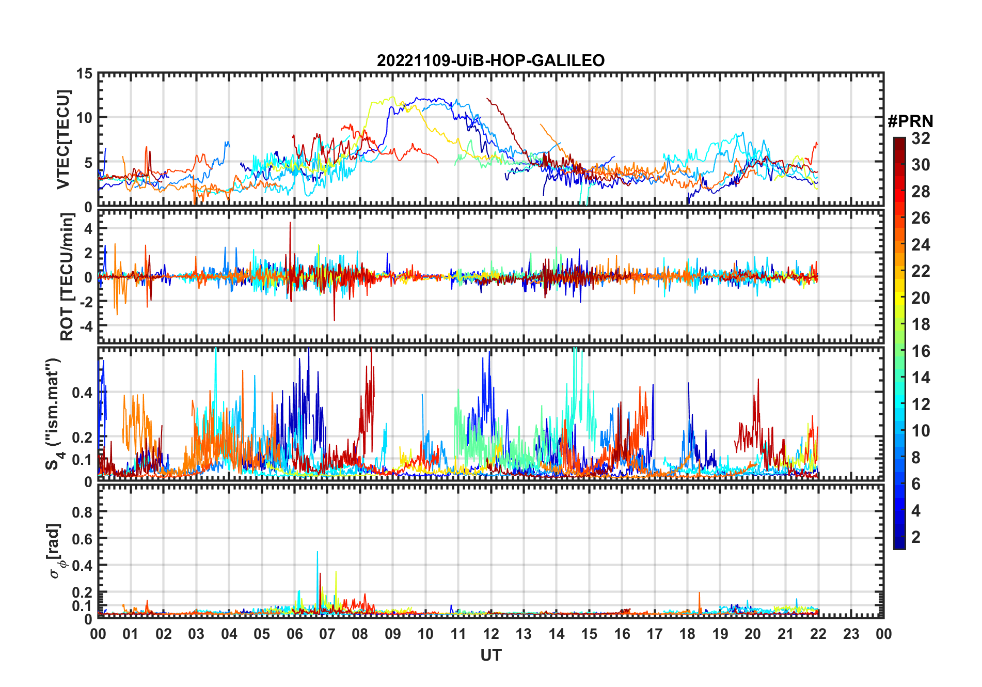This screenshot has height=687, width=982.
Task: Click the S4 ("ism.mat") y-axis label
Action: tap(54, 413)
